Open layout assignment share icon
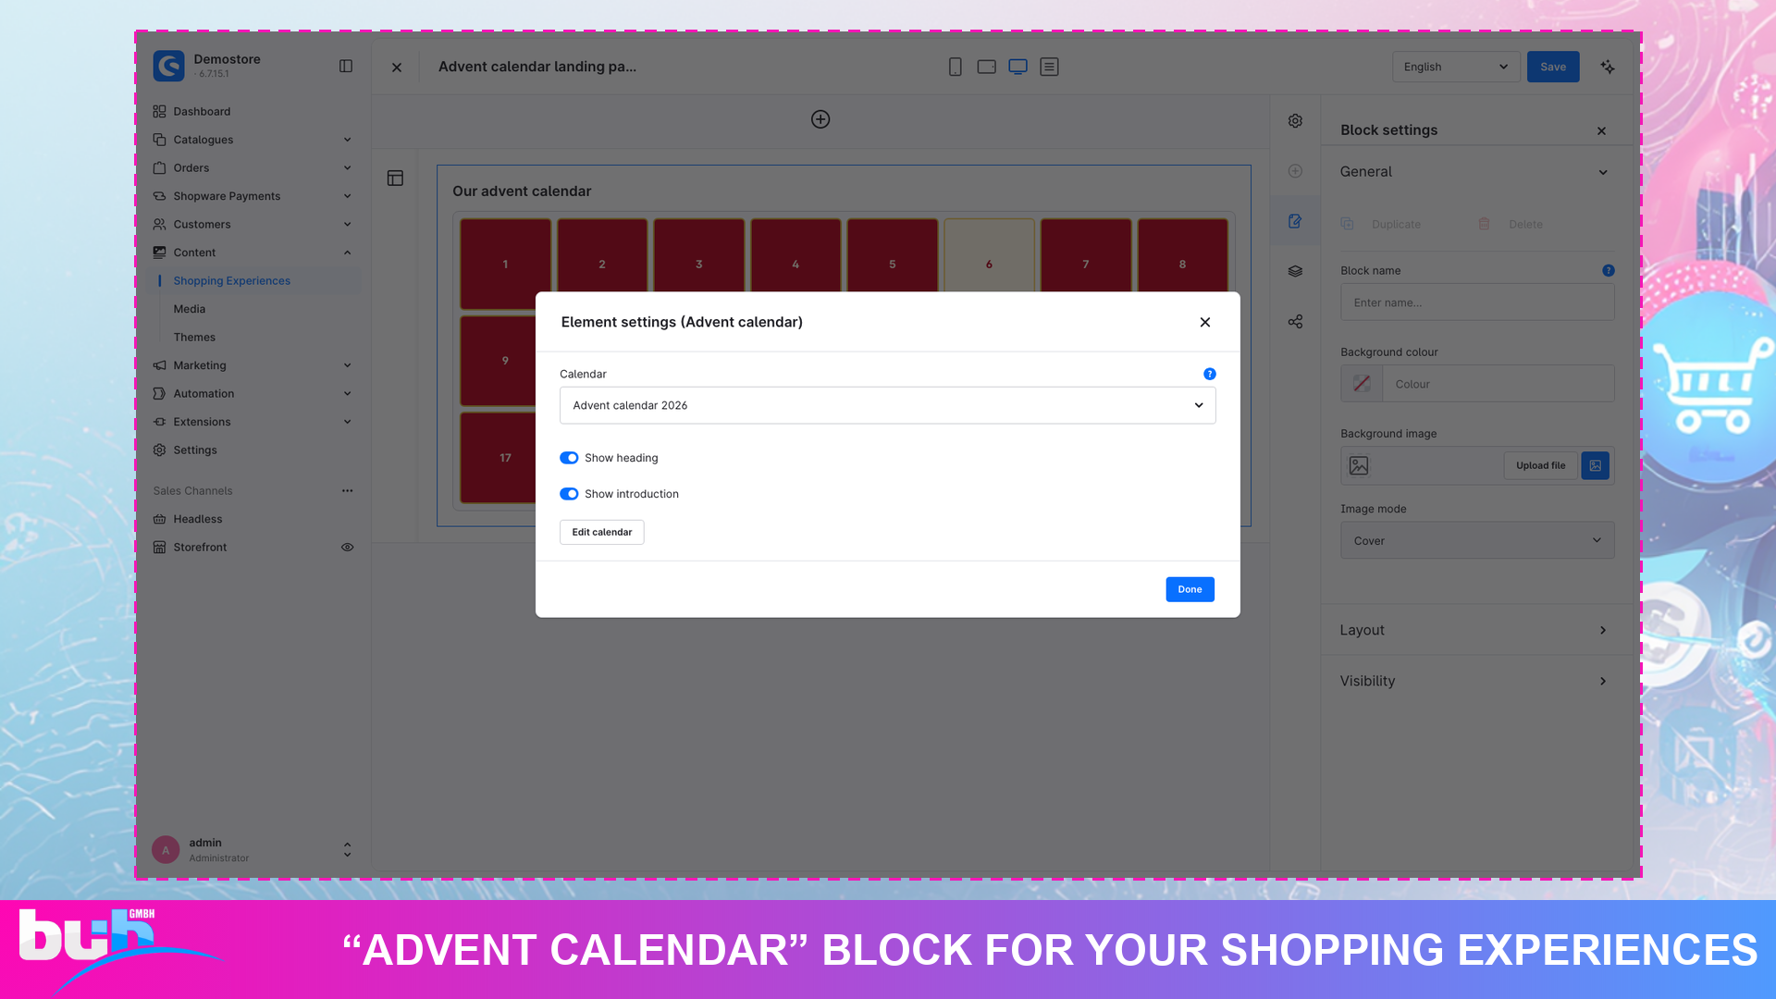This screenshot has width=1776, height=999. (1295, 322)
